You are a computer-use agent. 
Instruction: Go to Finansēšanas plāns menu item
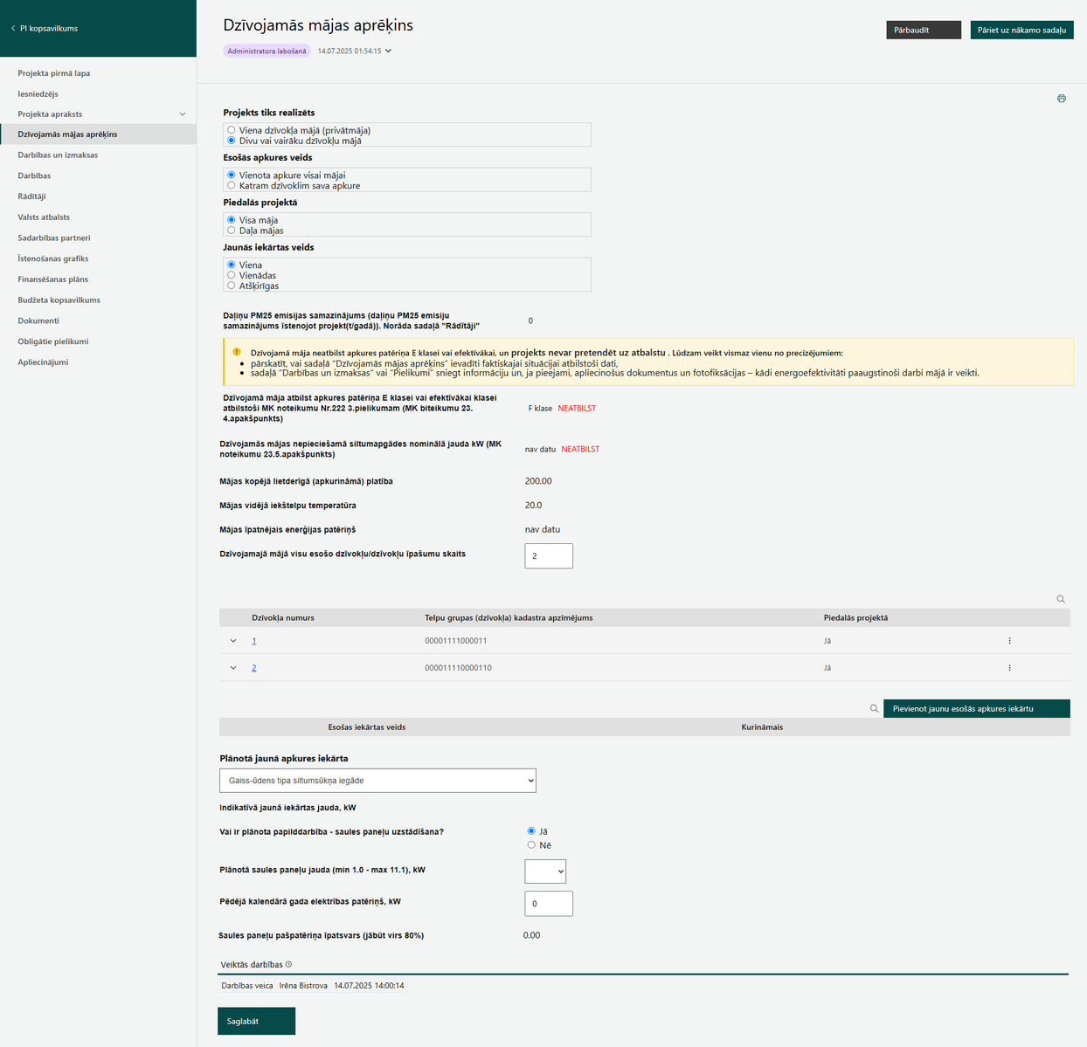point(53,279)
